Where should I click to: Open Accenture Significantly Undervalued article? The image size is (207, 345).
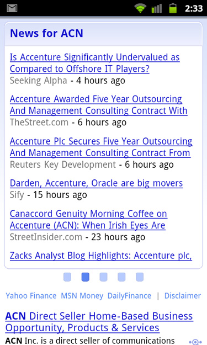coord(94,63)
